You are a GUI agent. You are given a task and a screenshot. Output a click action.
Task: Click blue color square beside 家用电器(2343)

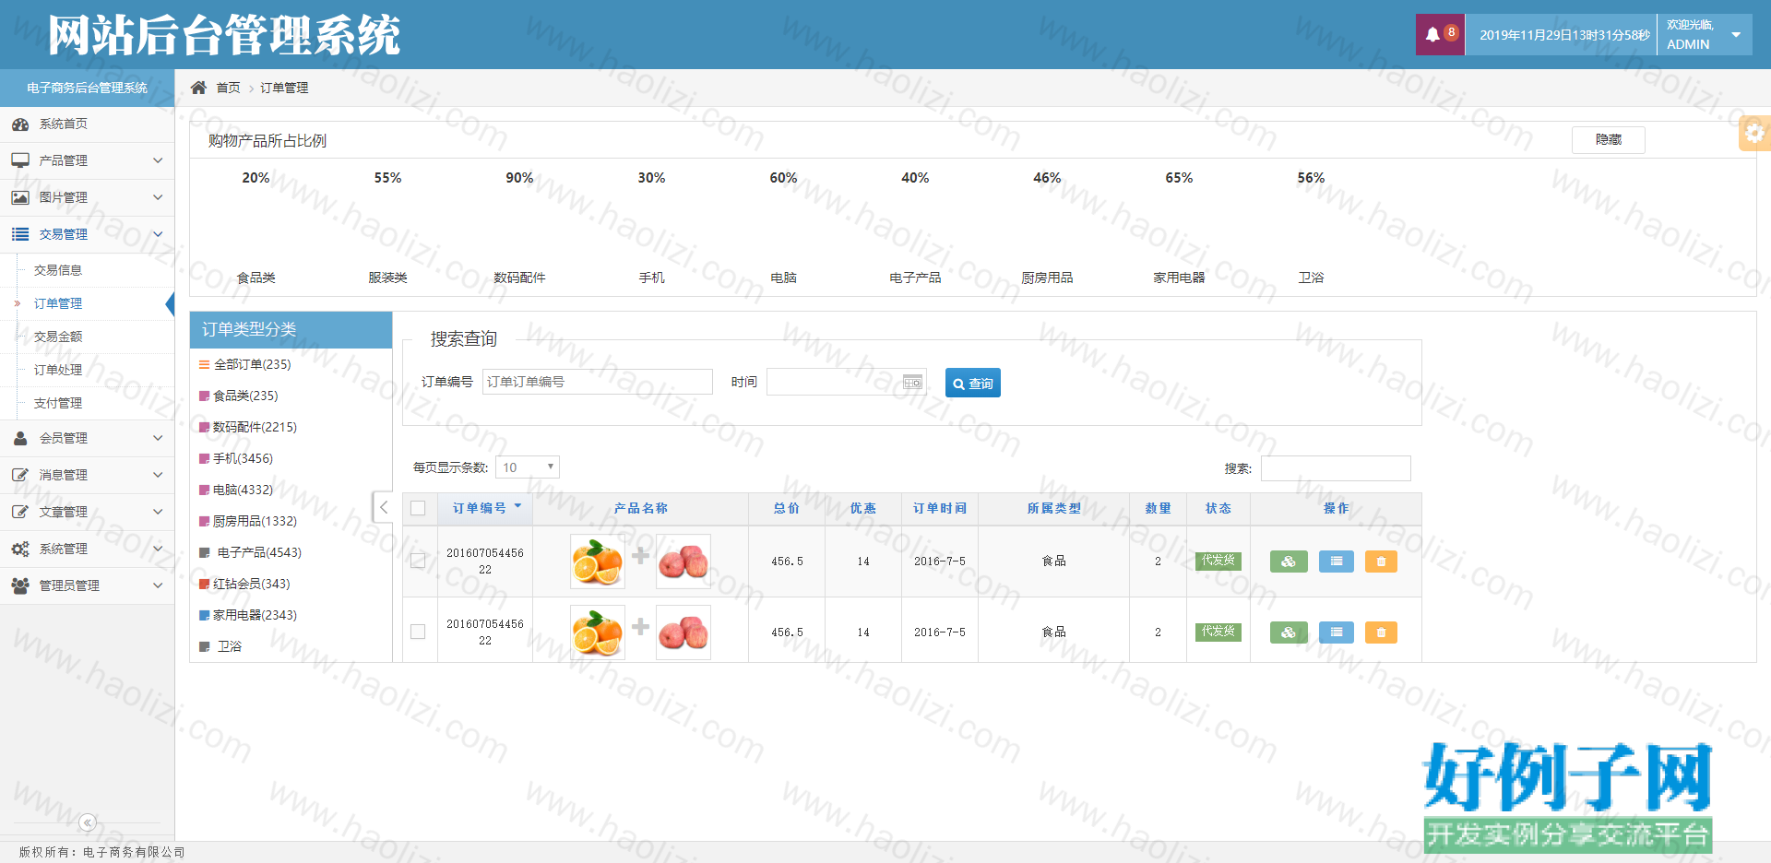(205, 616)
